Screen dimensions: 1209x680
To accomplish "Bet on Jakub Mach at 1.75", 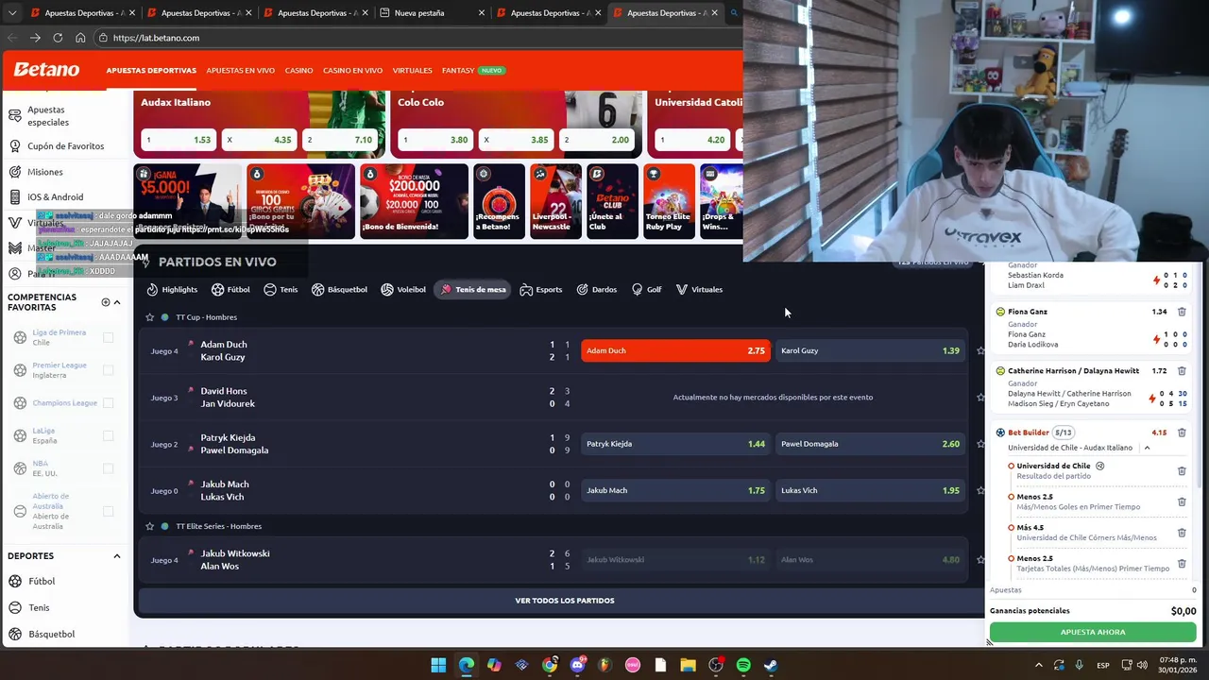I will pos(675,490).
